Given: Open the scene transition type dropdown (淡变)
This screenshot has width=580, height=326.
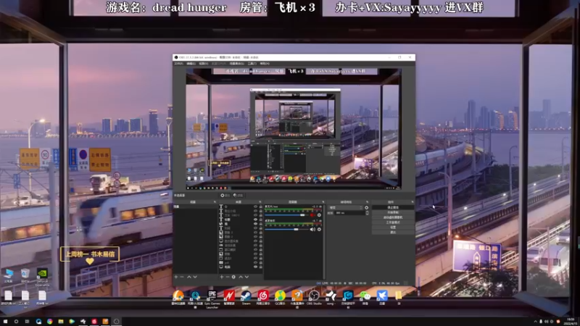Looking at the screenshot, I should tap(346, 208).
